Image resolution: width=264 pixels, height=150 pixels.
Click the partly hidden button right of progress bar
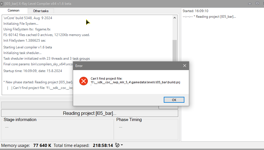pyautogui.click(x=168, y=107)
